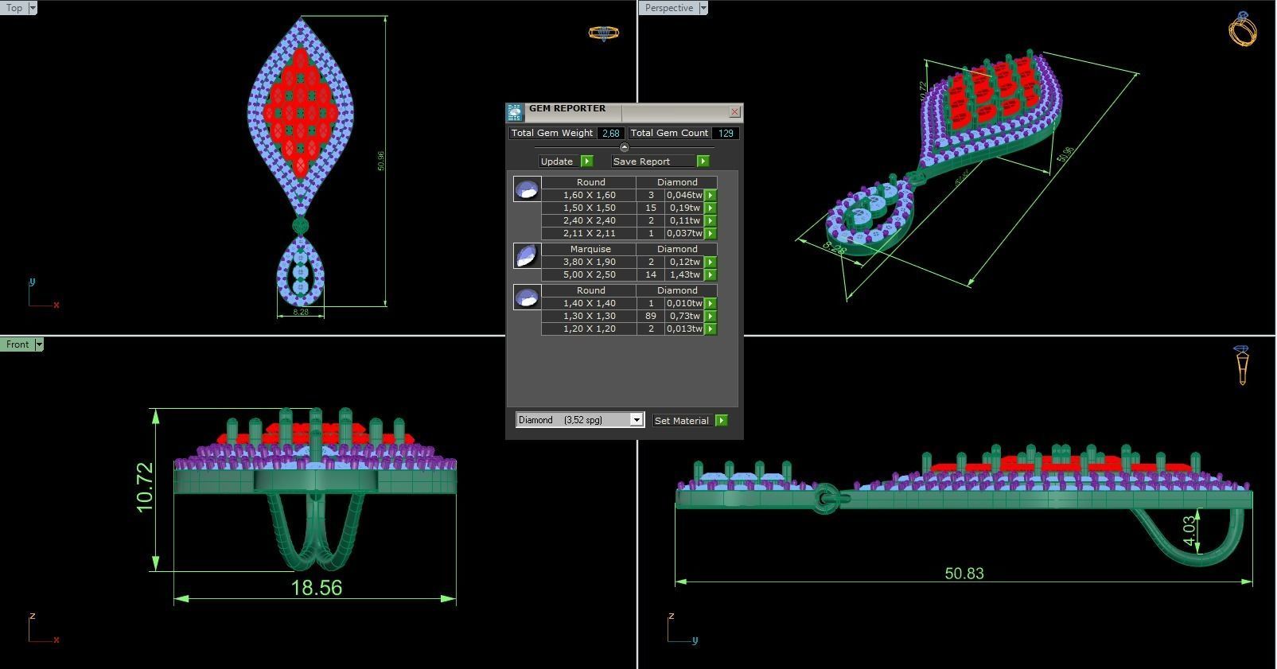1277x669 pixels.
Task: Select the Perspective viewport title tab
Action: [668, 8]
